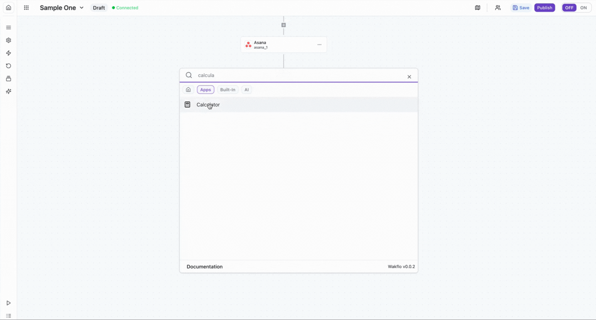The width and height of the screenshot is (596, 320).
Task: Open the hamburger menu in left sidebar
Action: pos(9,28)
